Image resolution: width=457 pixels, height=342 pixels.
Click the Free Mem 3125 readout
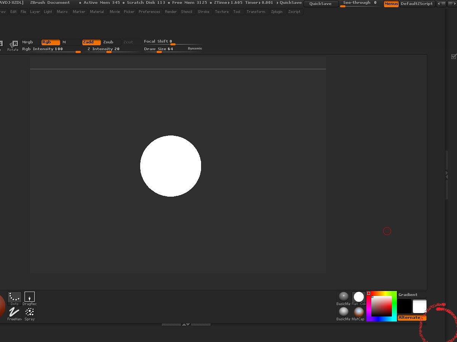[190, 3]
